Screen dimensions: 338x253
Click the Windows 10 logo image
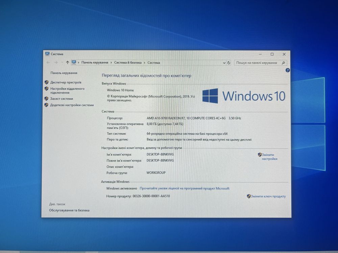click(x=244, y=96)
